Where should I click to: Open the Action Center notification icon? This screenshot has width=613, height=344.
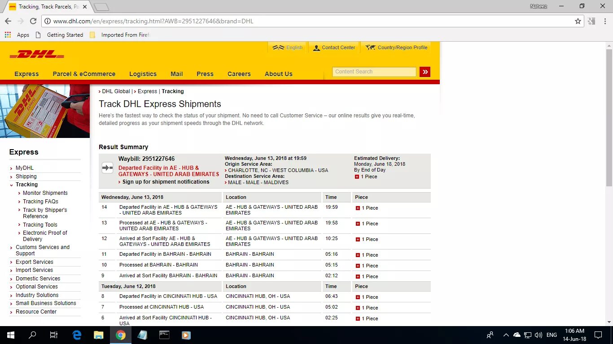pyautogui.click(x=598, y=335)
